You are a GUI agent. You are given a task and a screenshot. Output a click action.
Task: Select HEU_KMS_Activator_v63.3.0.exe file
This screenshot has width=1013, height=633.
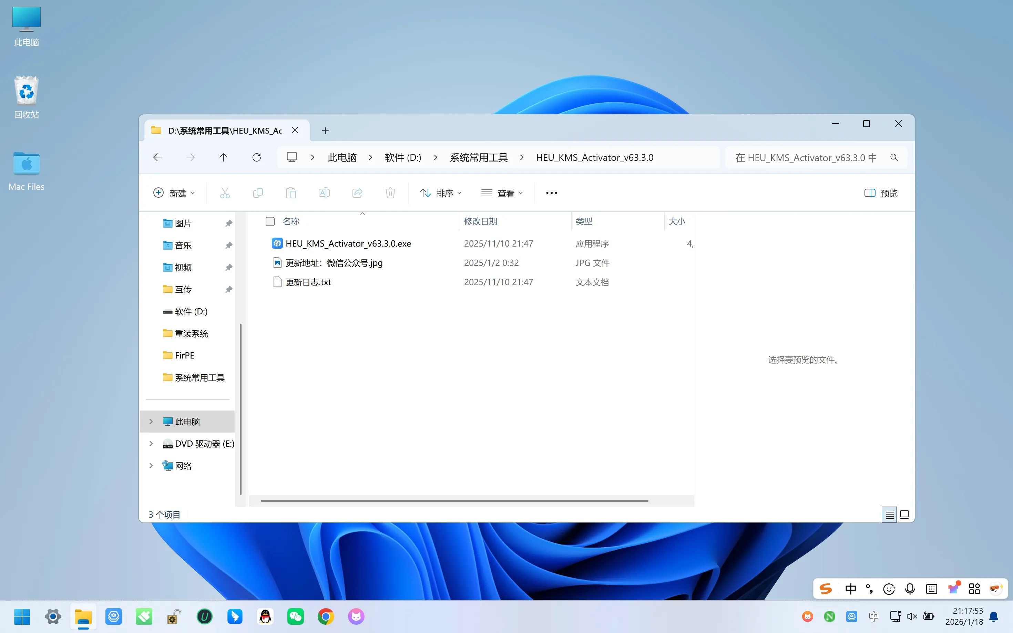348,243
